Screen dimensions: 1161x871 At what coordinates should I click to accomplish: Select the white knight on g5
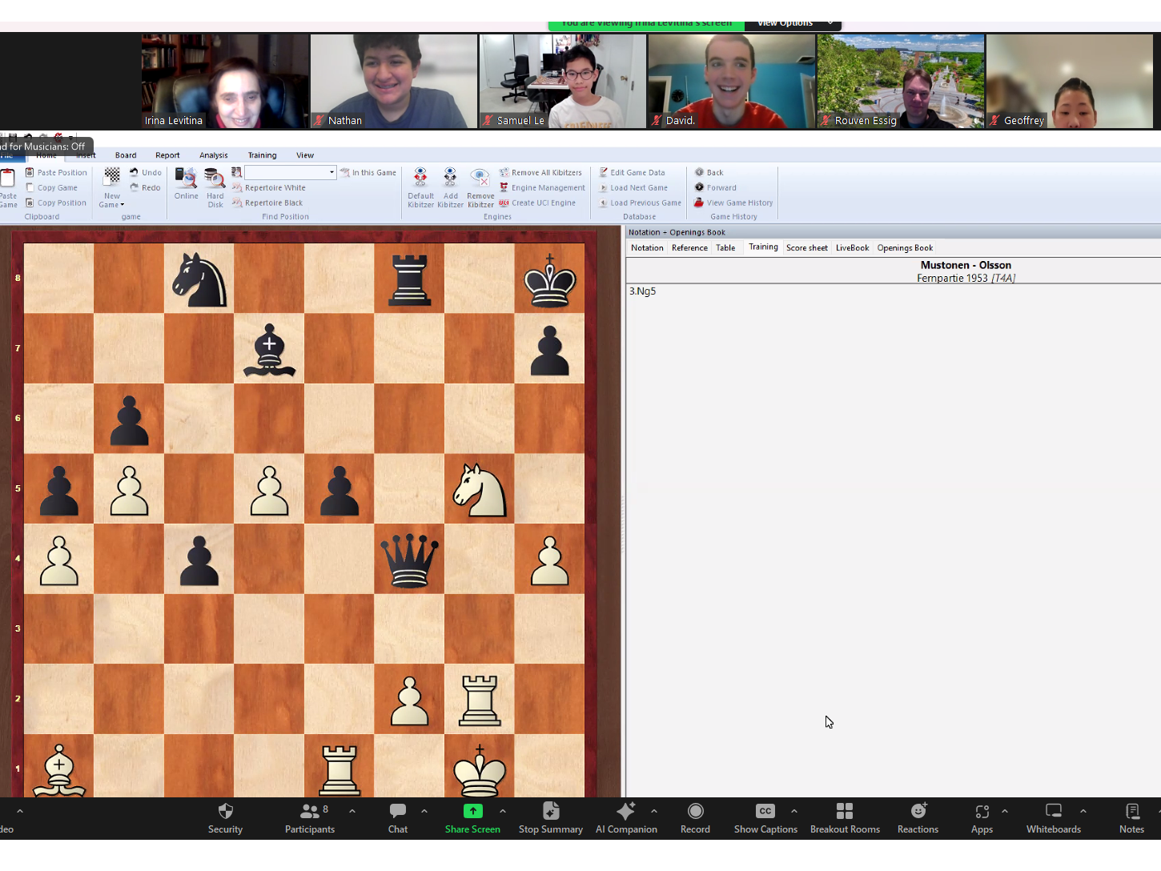point(479,489)
